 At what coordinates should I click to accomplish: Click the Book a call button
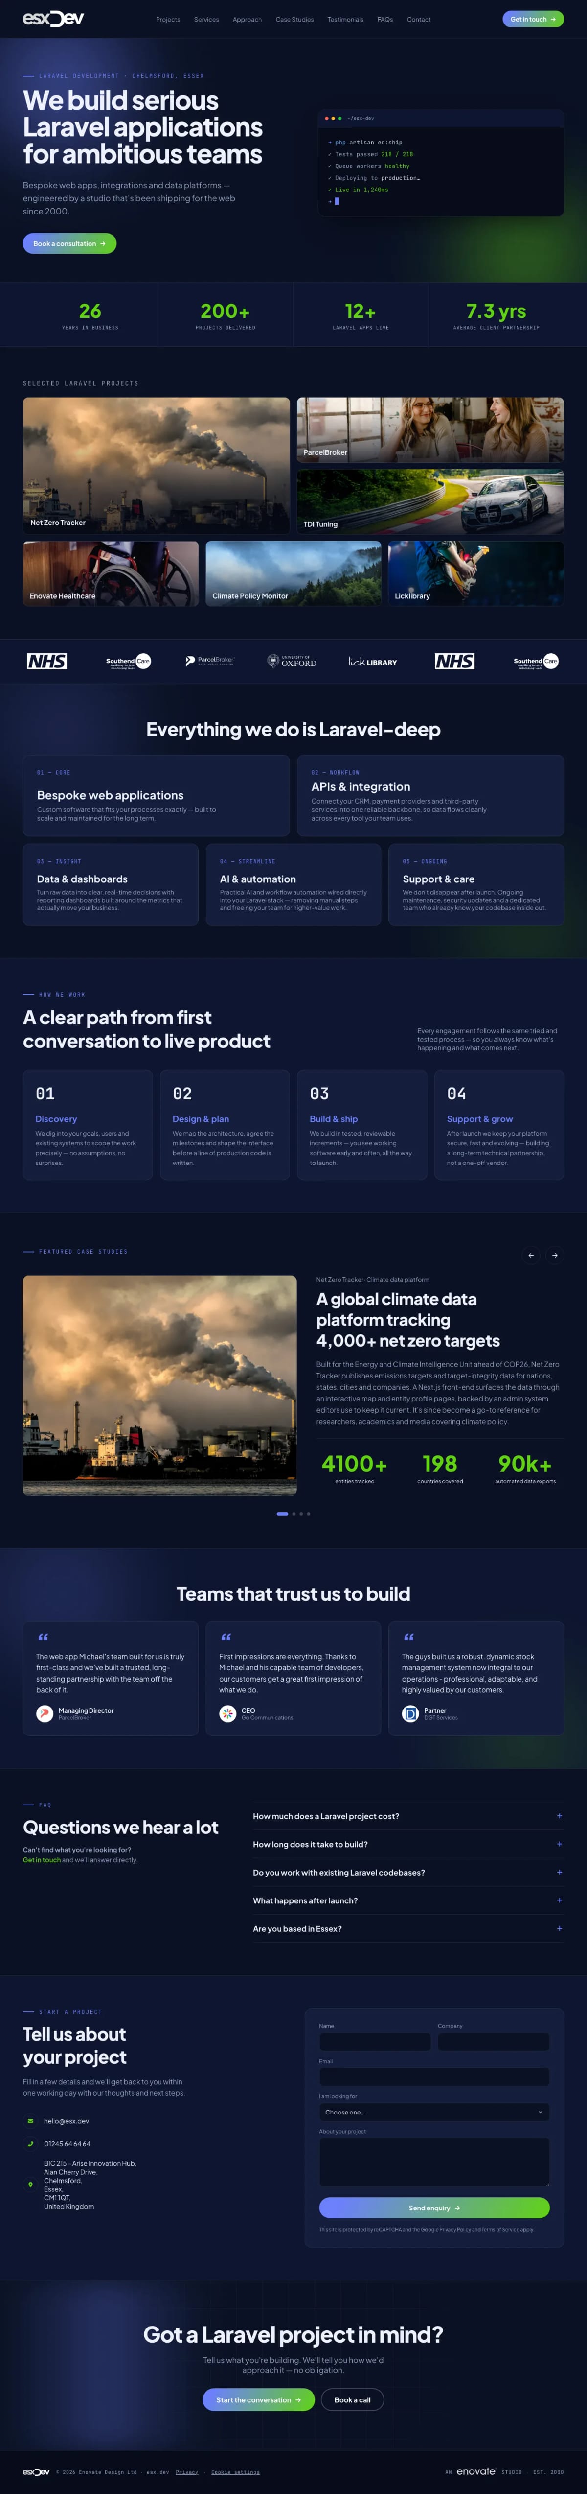pyautogui.click(x=352, y=2400)
